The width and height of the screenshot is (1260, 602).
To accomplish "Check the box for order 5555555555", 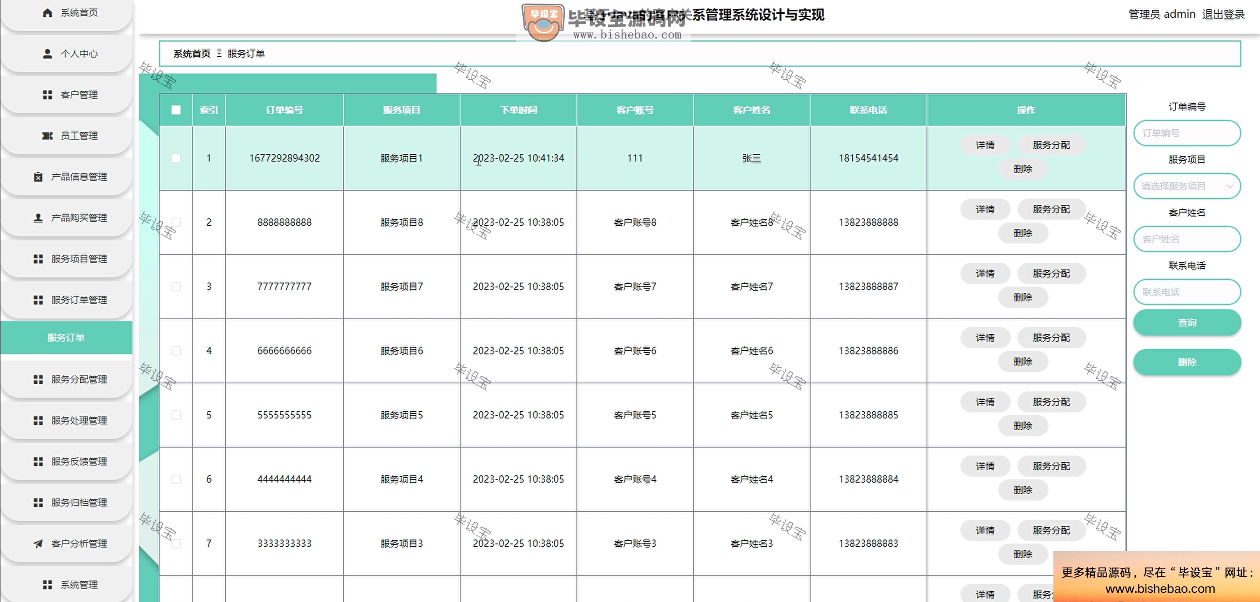I will pyautogui.click(x=176, y=415).
